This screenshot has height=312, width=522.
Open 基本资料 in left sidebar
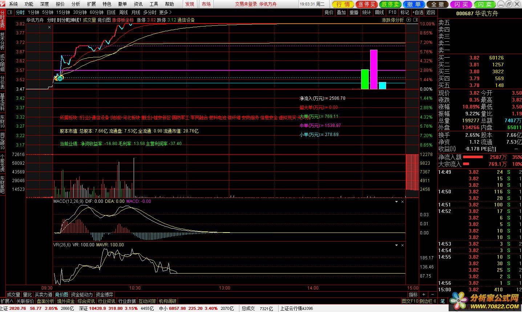[3, 102]
